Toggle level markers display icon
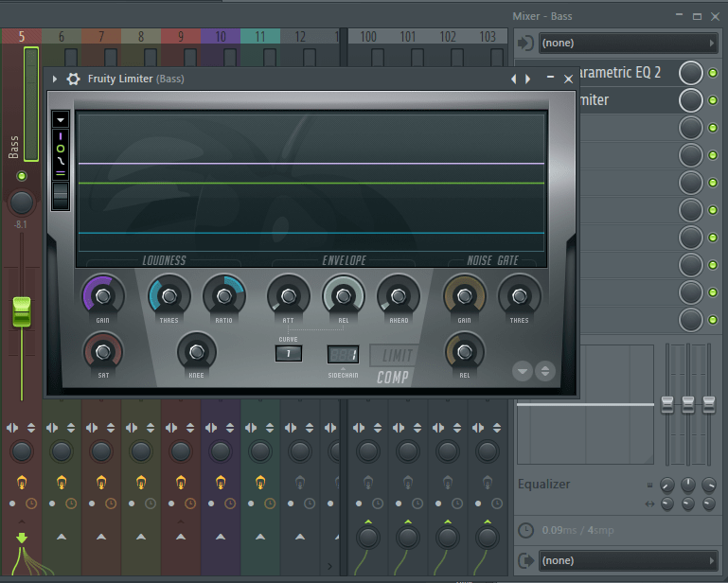 coord(61,173)
